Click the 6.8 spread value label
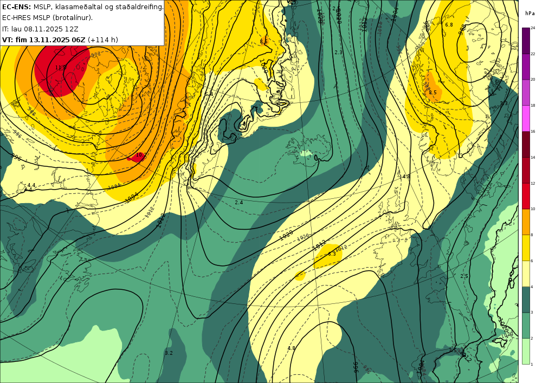 [449, 25]
